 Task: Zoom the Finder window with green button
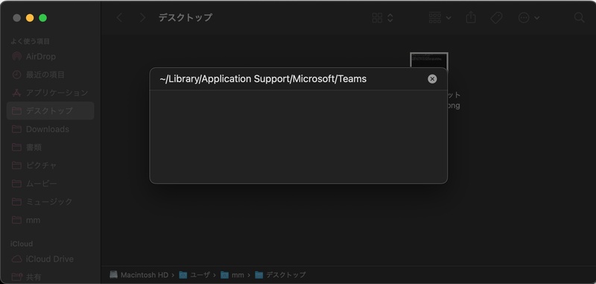click(x=43, y=18)
